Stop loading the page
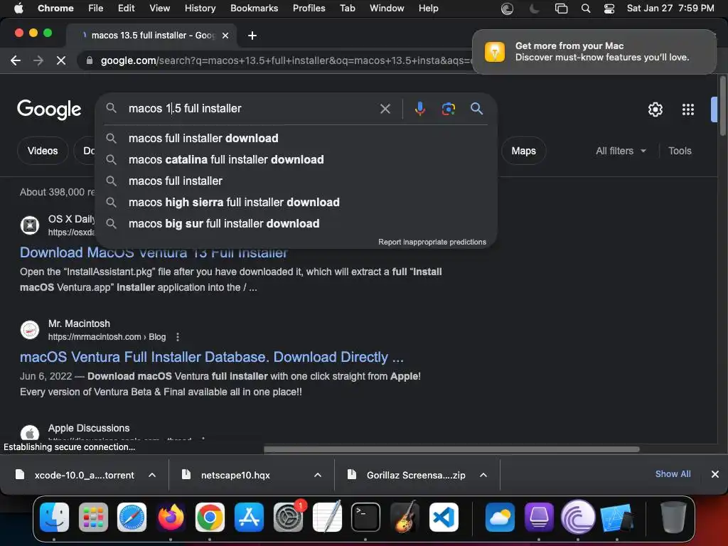Image resolution: width=728 pixels, height=546 pixels. 61,60
